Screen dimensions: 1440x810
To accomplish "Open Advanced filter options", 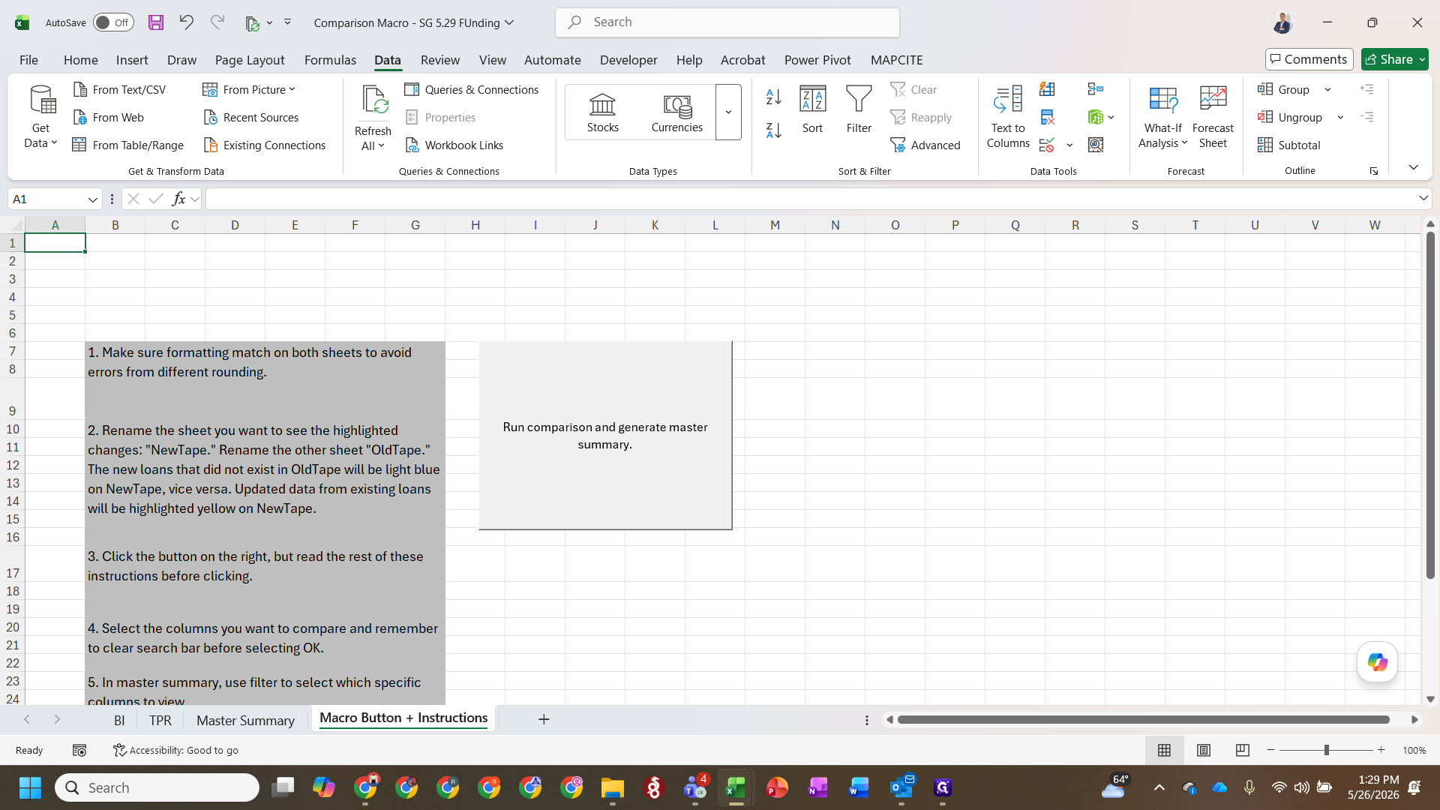I will 925,145.
